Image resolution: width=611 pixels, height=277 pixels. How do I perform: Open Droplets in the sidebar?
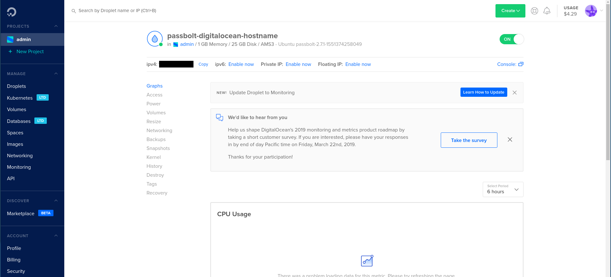(17, 86)
